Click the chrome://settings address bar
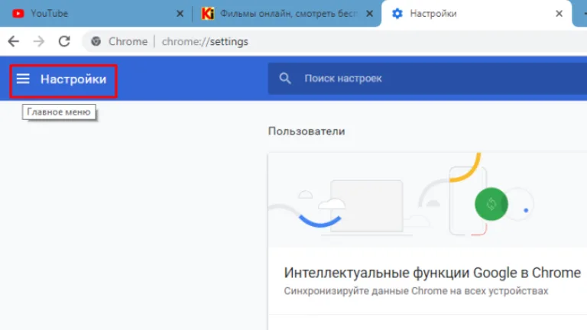 pos(334,41)
